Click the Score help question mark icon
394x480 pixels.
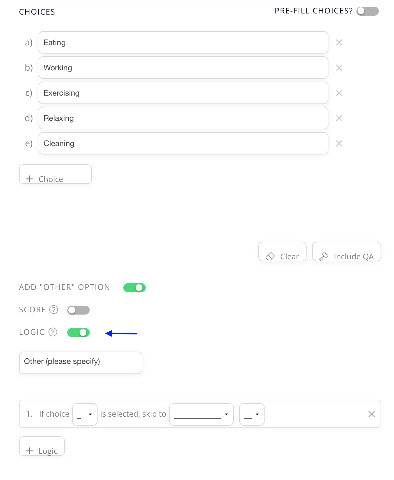tap(54, 310)
